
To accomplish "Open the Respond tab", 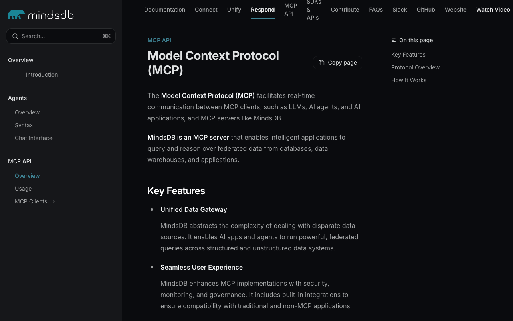I will (263, 10).
